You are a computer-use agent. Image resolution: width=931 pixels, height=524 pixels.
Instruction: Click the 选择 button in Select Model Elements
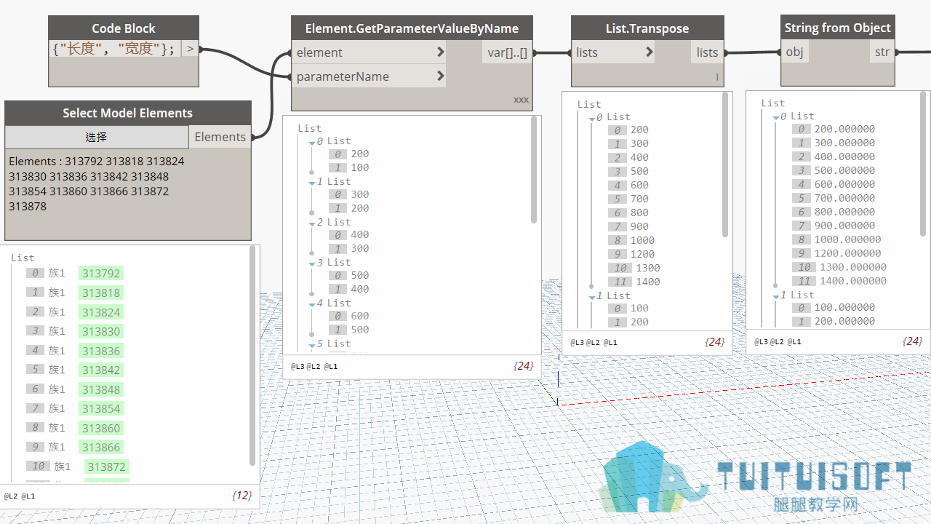pyautogui.click(x=97, y=137)
